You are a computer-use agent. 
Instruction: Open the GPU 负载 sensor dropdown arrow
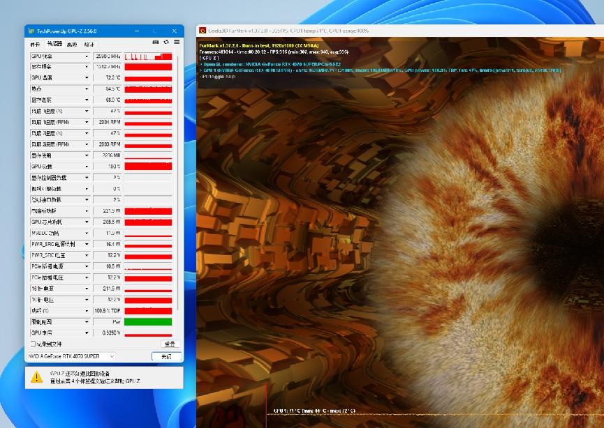coord(87,167)
